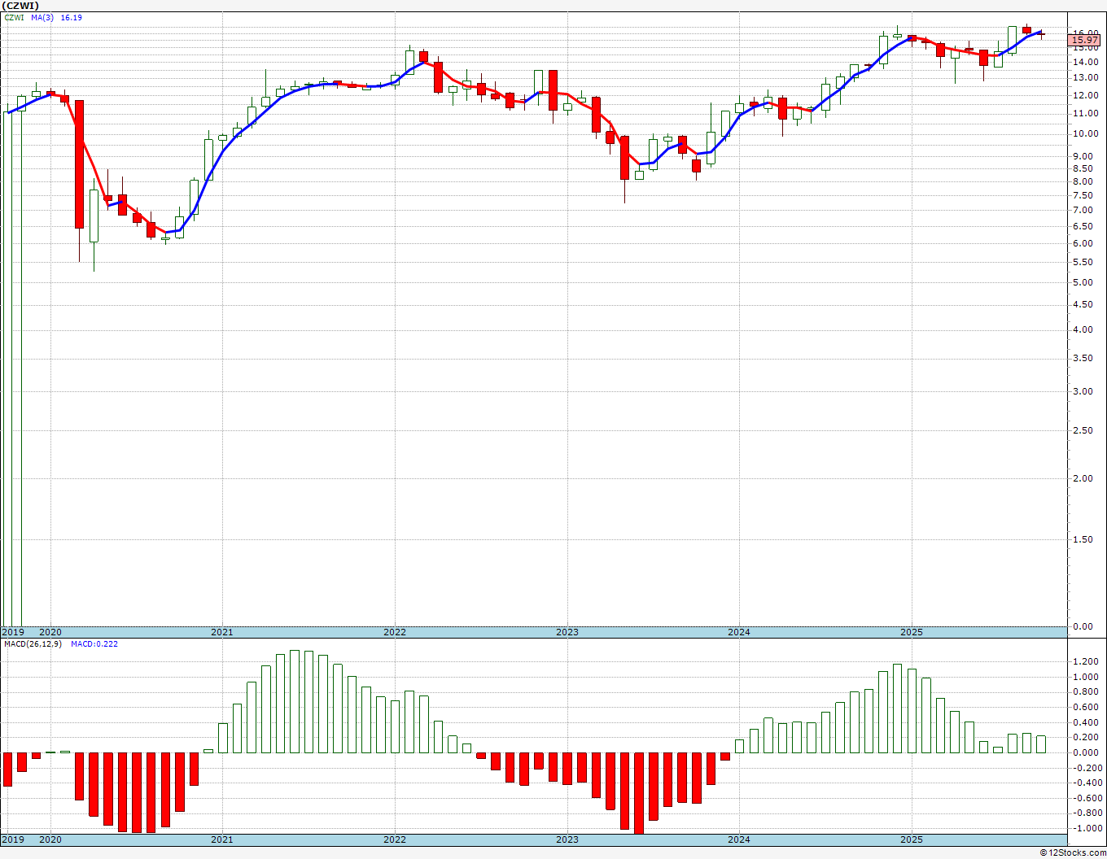Click 2022 on the MACD panel time axis
Screen dimensions: 1107x859
pos(395,839)
